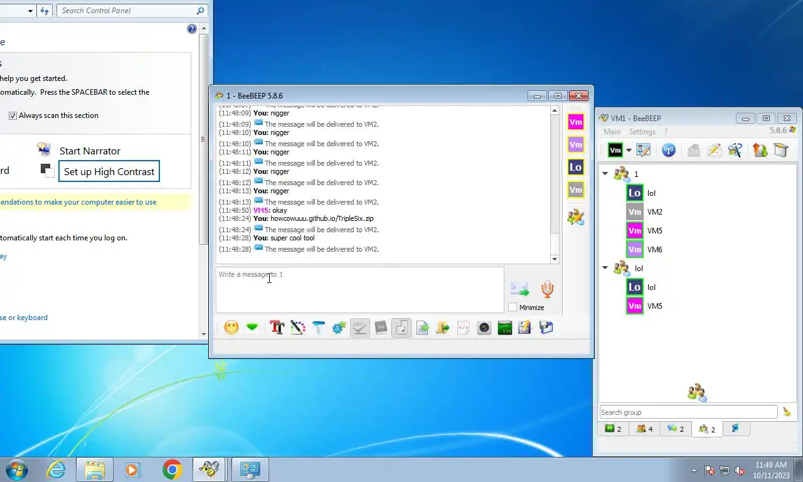
Task: Click the send message arrow icon
Action: click(x=519, y=289)
